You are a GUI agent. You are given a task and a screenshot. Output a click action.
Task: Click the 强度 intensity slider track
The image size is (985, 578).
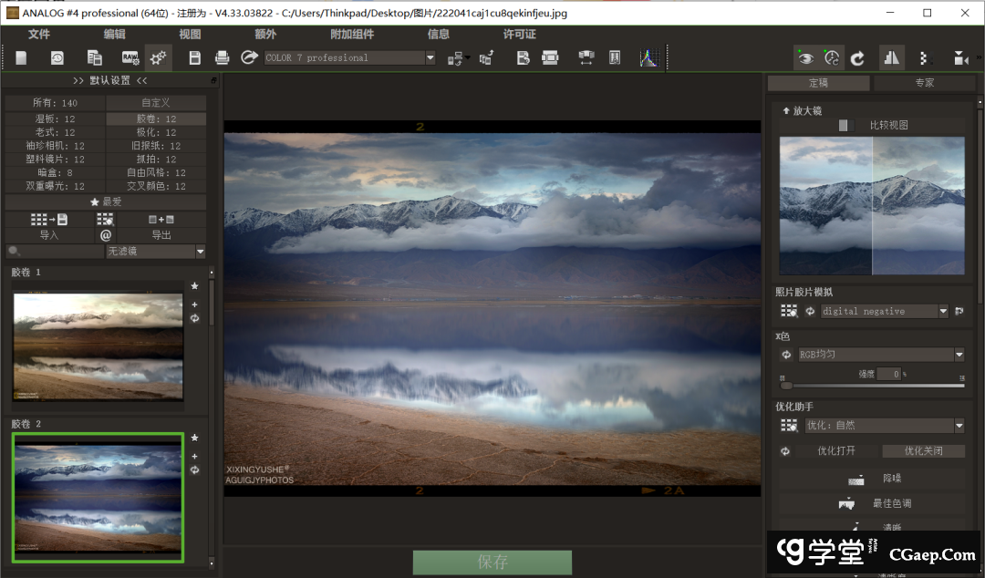[873, 386]
